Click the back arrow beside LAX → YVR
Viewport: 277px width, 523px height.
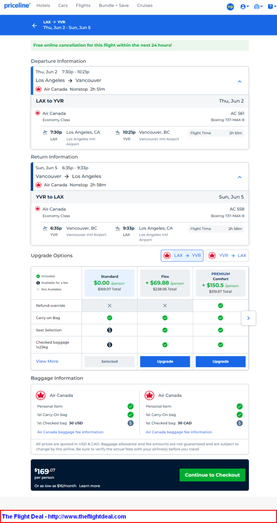click(35, 25)
